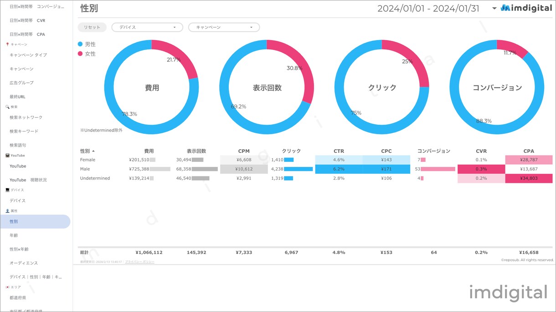Click the Undetermined row label in table
This screenshot has width=556, height=312.
pyautogui.click(x=95, y=178)
